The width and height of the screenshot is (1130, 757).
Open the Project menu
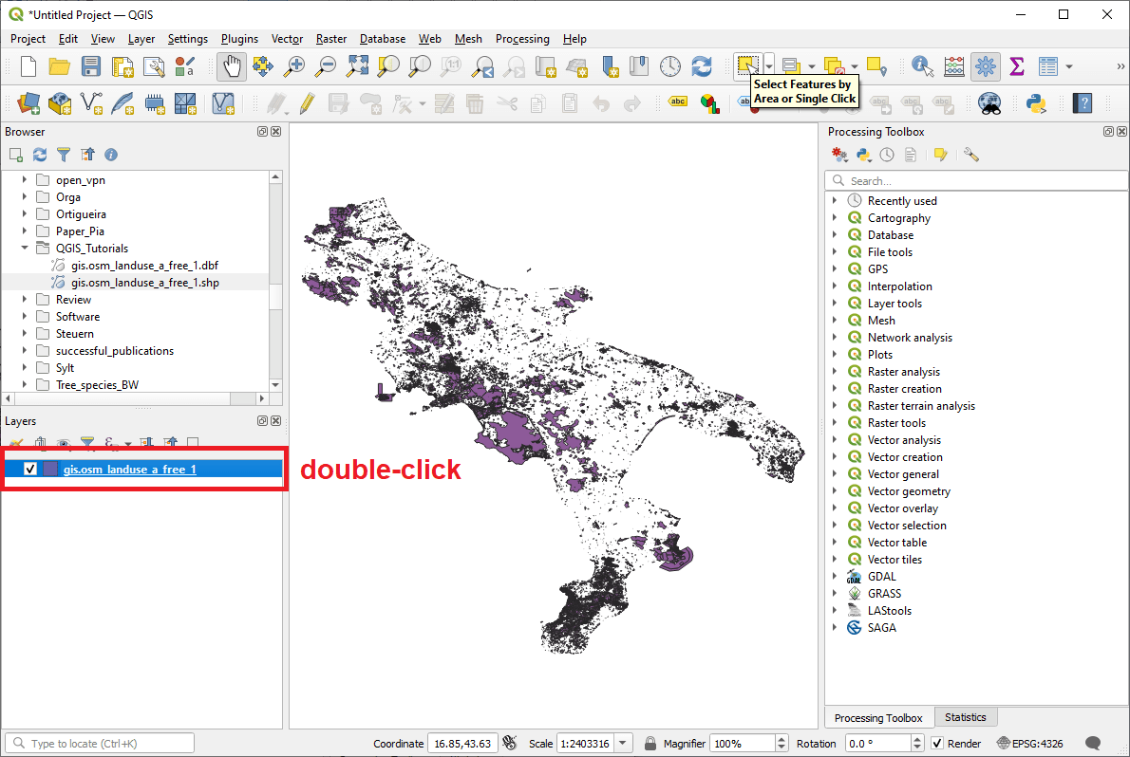point(28,39)
